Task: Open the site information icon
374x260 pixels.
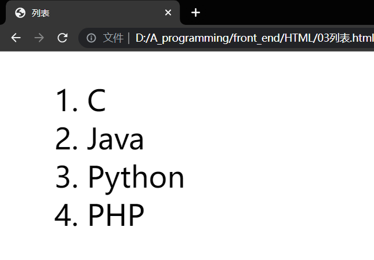Action: (91, 38)
